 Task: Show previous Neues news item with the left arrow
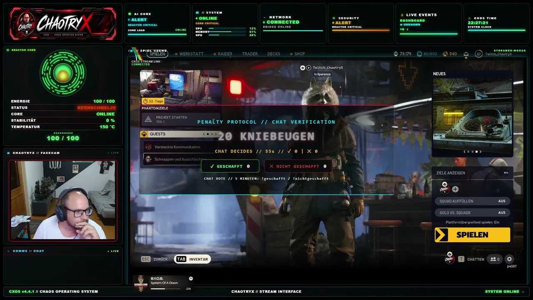[465, 152]
